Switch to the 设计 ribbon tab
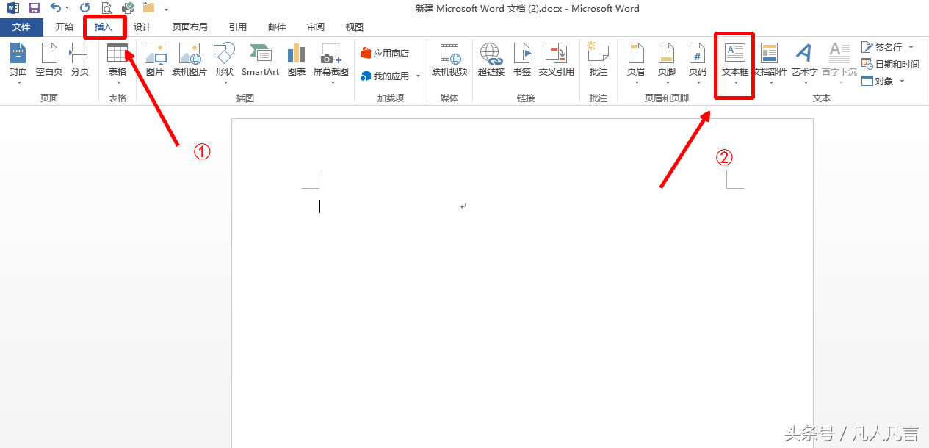929x448 pixels. point(142,26)
